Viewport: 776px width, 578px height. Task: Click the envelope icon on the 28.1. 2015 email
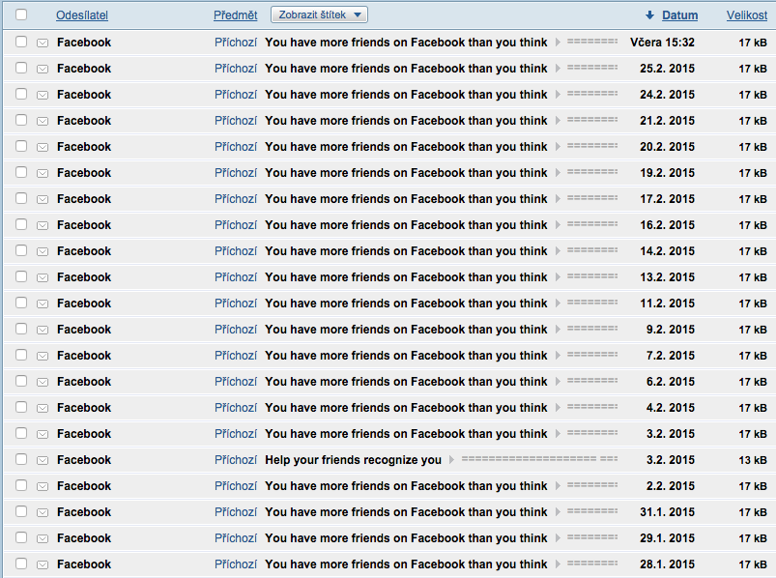43,564
